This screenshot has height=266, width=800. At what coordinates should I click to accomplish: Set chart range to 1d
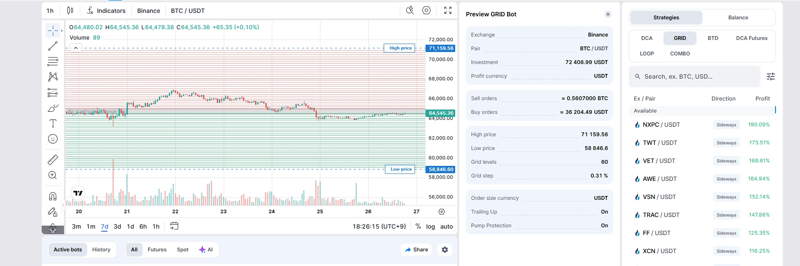pos(131,226)
